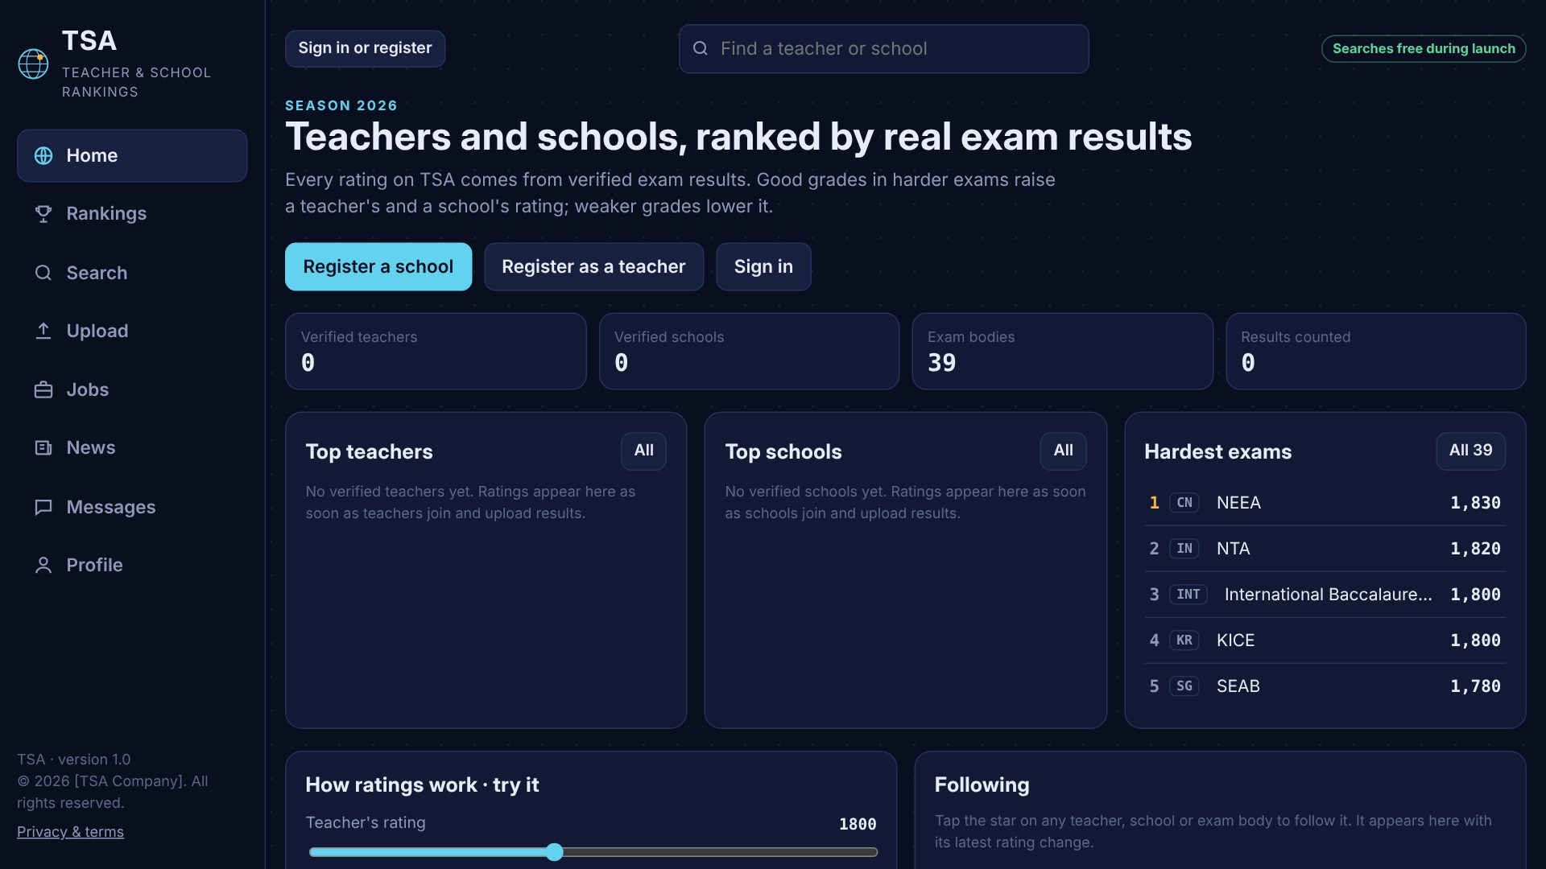Viewport: 1546px width, 869px height.
Task: Open the Messages section
Action: tap(132, 507)
